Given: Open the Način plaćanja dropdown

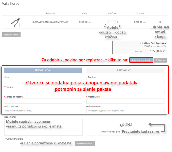Looking at the screenshot, I should coord(125,111).
